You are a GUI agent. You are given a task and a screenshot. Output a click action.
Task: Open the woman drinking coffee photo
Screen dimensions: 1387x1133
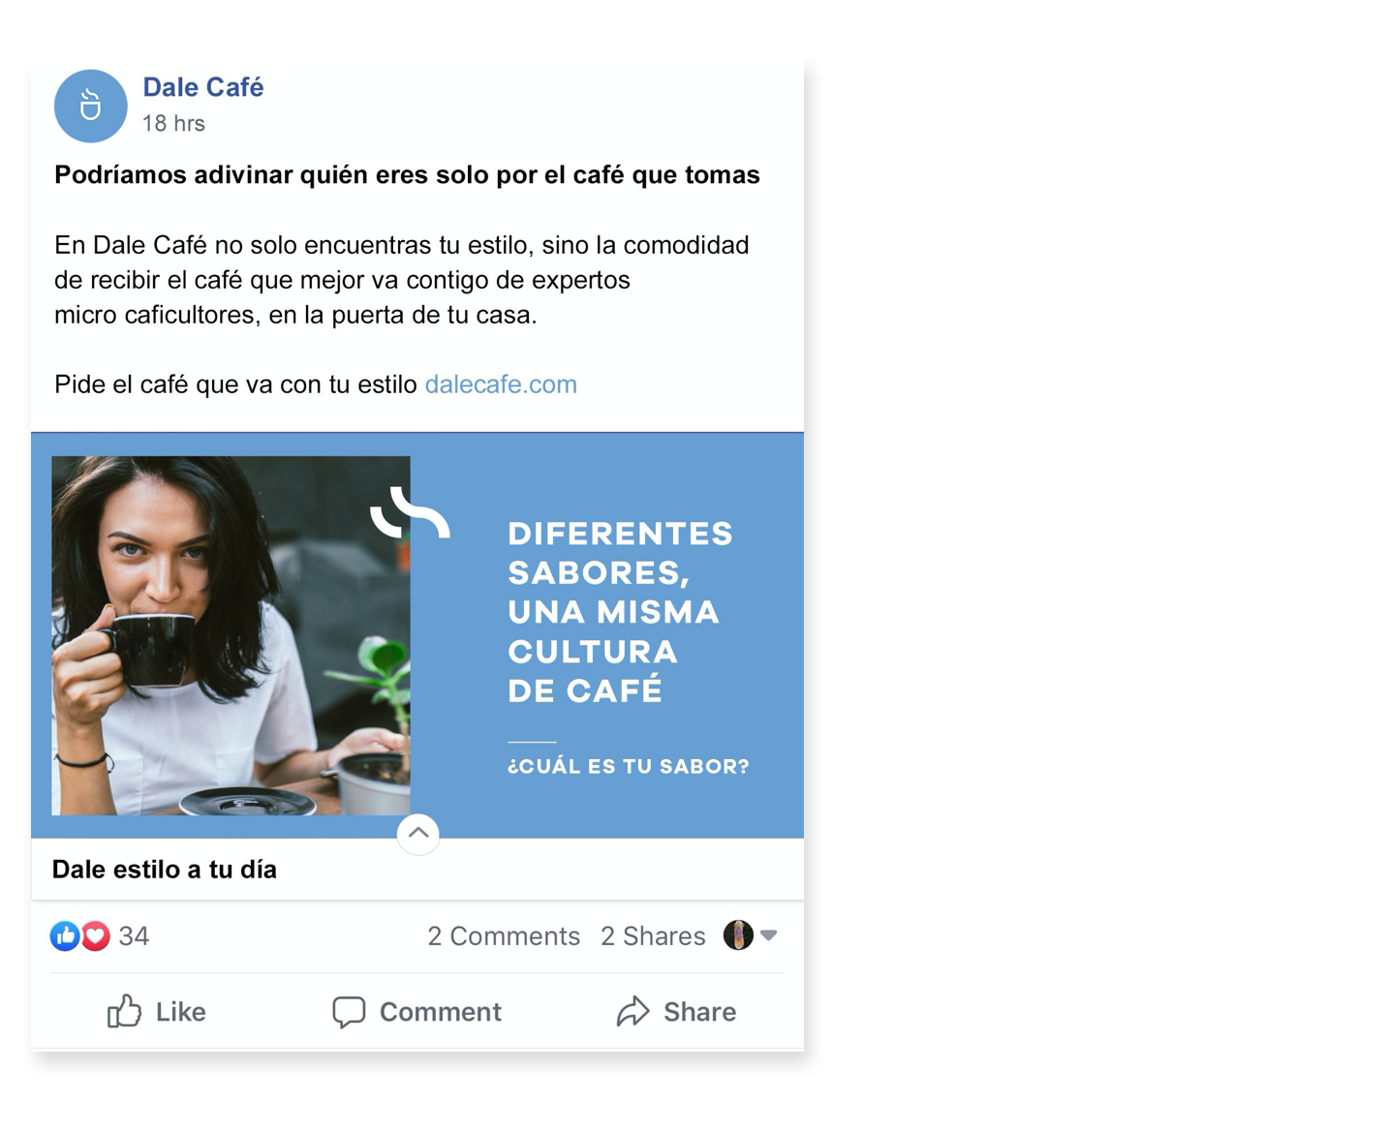pyautogui.click(x=231, y=635)
